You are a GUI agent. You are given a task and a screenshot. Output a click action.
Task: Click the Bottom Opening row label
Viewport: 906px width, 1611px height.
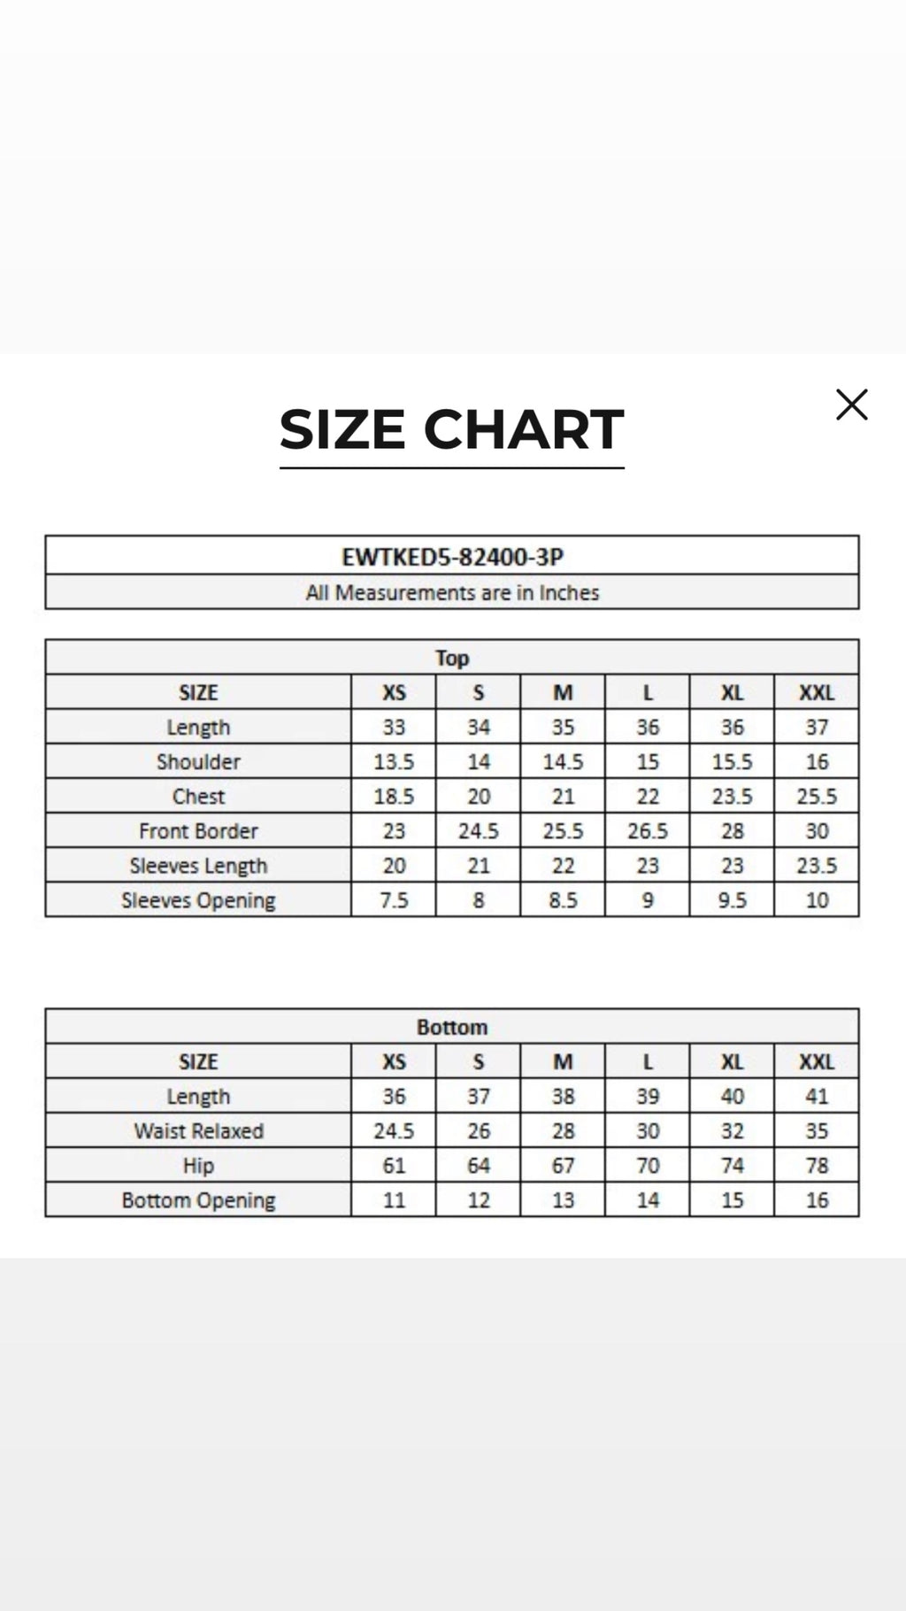pyautogui.click(x=198, y=1200)
